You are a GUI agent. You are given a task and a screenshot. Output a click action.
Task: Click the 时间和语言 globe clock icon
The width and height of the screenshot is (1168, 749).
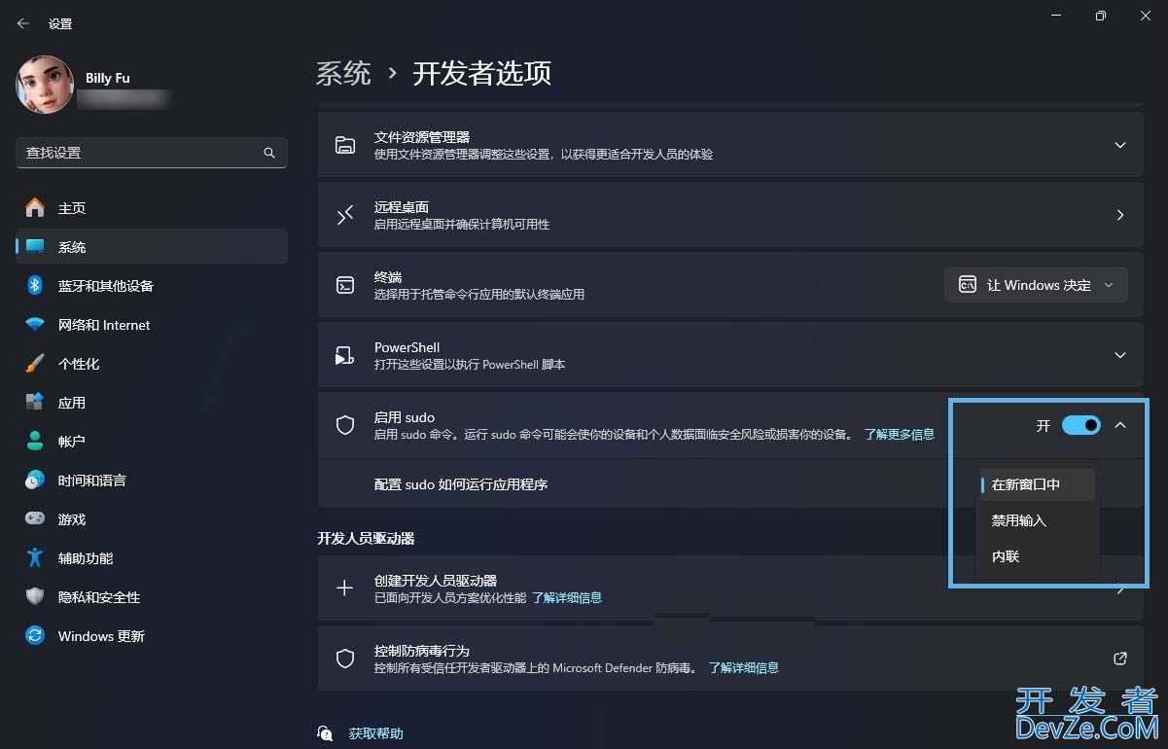coord(35,480)
